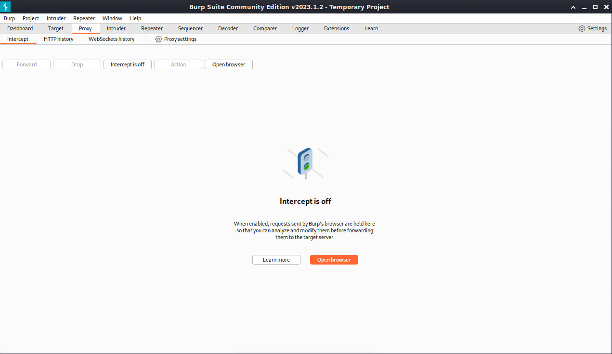This screenshot has height=354, width=612.
Task: Switch to the Sequencer tab
Action: pos(190,28)
